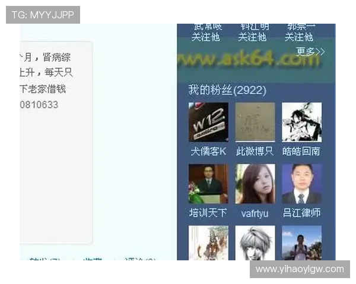Click the vafrtyu username
Image resolution: width=356 pixels, height=284 pixels.
pos(255,214)
